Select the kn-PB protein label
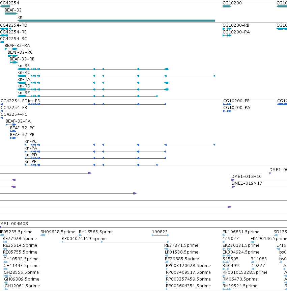The image size is (287, 291). [34, 101]
